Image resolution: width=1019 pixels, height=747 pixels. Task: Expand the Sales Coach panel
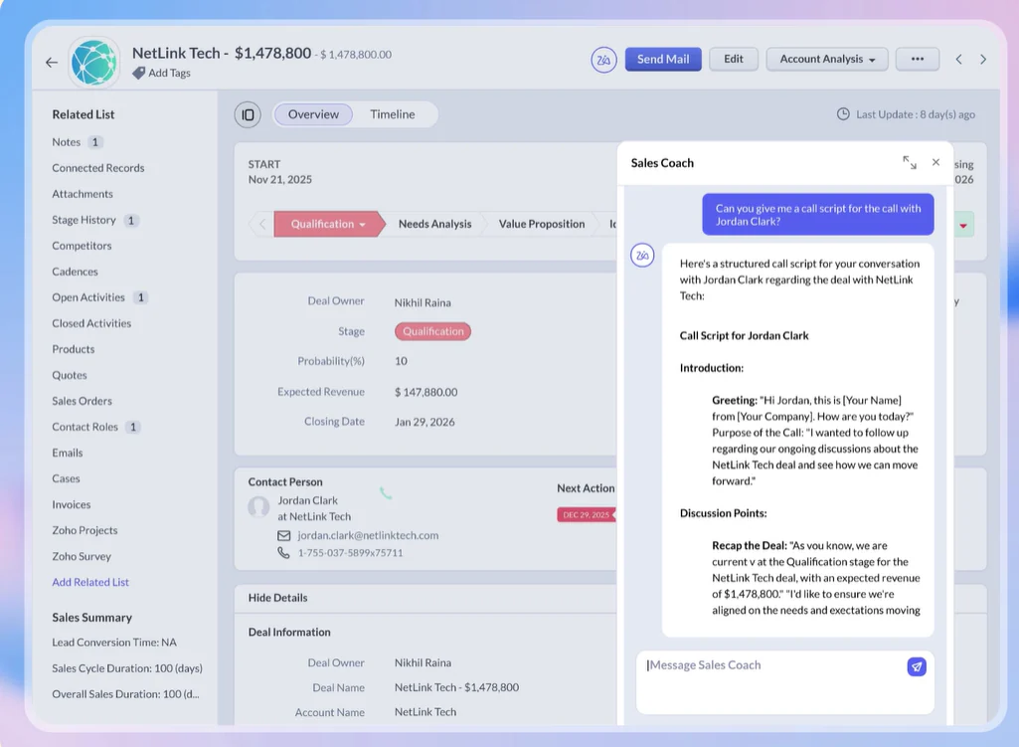pos(910,162)
